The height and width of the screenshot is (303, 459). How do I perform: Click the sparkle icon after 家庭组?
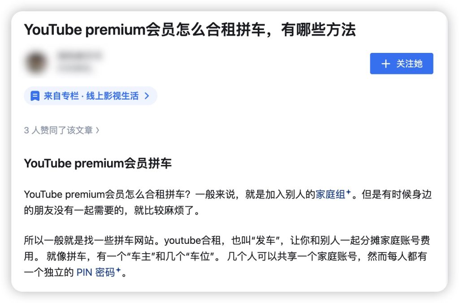tap(348, 192)
